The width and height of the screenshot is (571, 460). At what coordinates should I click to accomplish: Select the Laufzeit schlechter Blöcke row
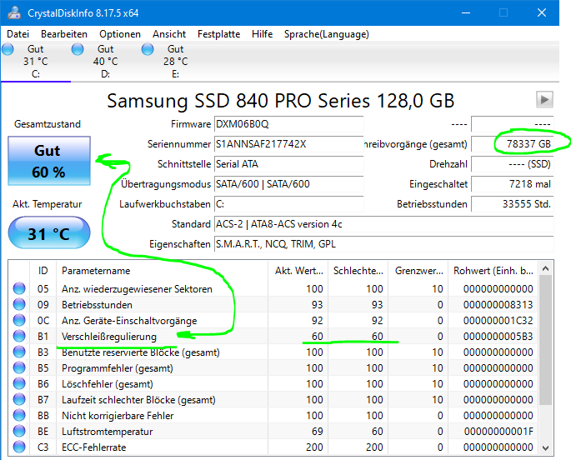click(x=273, y=400)
